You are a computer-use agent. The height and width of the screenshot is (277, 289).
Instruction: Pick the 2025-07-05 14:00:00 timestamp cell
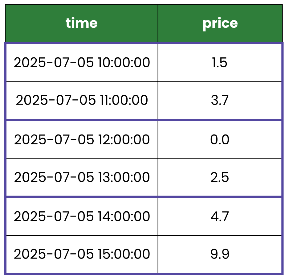82,216
